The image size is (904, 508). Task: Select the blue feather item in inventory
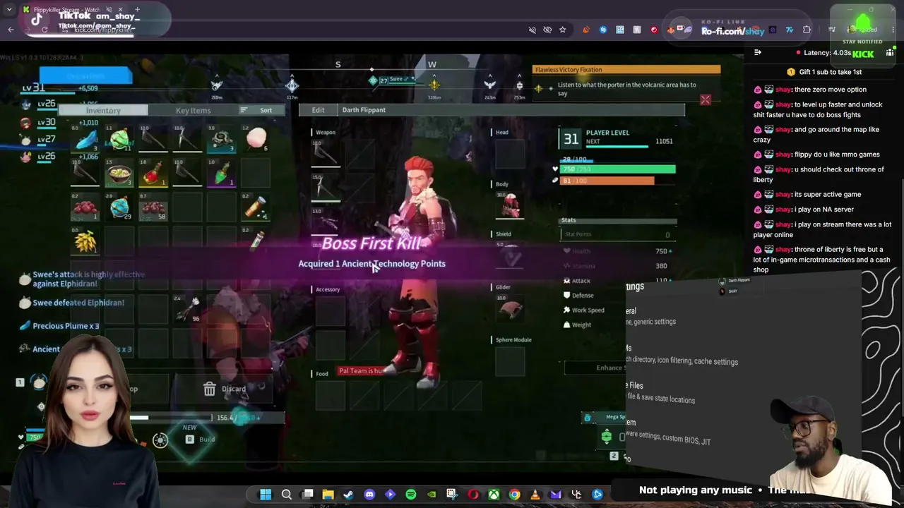click(x=85, y=140)
